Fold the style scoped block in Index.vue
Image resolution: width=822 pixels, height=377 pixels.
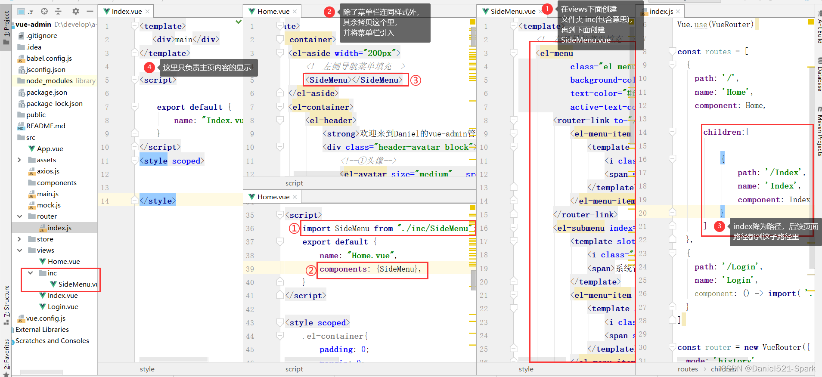(134, 161)
